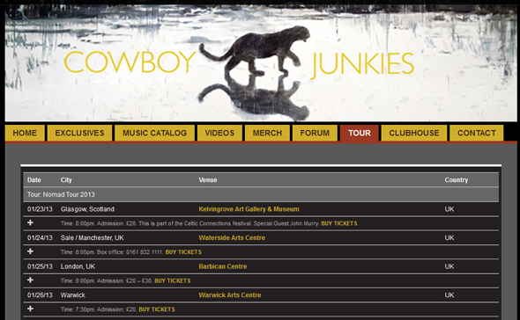
Task: Go to the EXCLUSIVES tab
Action: tap(79, 133)
